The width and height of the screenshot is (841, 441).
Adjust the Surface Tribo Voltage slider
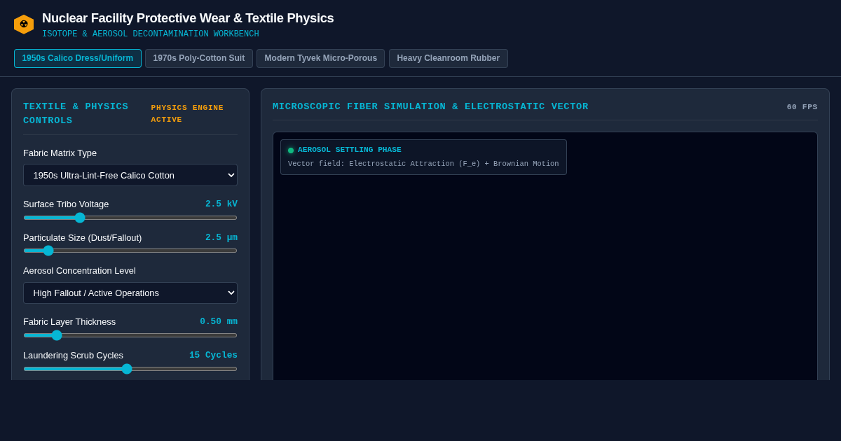coord(130,218)
